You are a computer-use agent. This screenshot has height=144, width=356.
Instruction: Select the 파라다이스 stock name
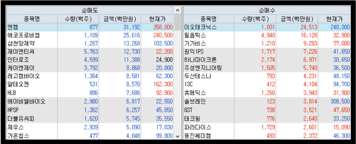coord(198,127)
